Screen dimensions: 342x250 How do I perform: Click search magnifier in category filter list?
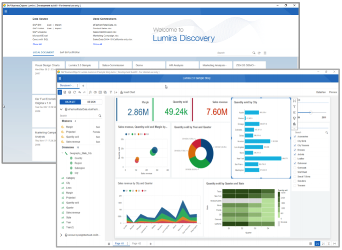point(326,133)
